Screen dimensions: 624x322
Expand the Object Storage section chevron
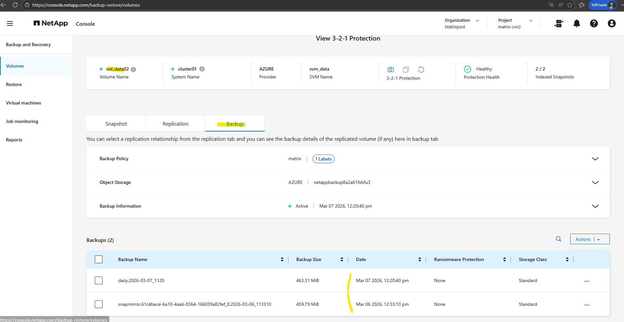[595, 183]
